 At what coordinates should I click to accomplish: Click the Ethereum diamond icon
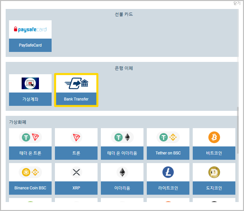coord(122,172)
